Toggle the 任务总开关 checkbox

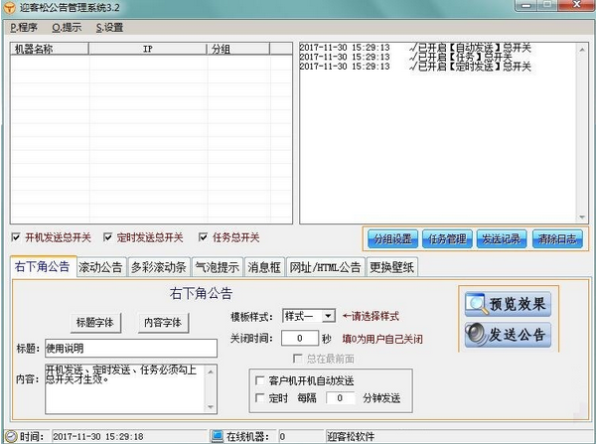[x=203, y=237]
